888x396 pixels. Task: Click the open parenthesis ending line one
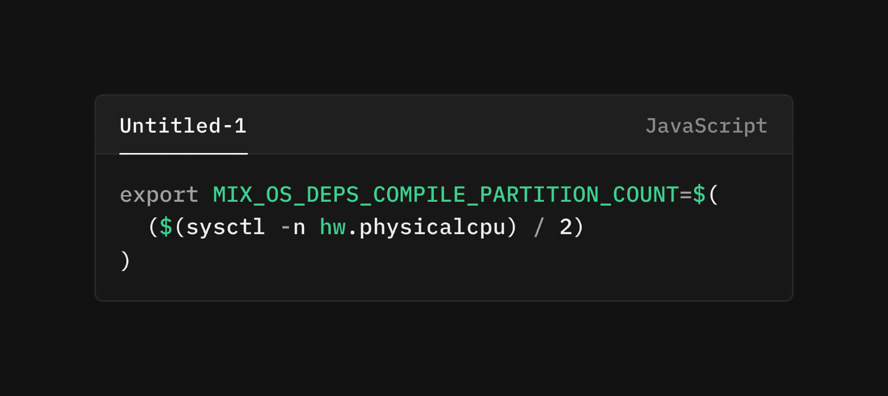coord(713,195)
